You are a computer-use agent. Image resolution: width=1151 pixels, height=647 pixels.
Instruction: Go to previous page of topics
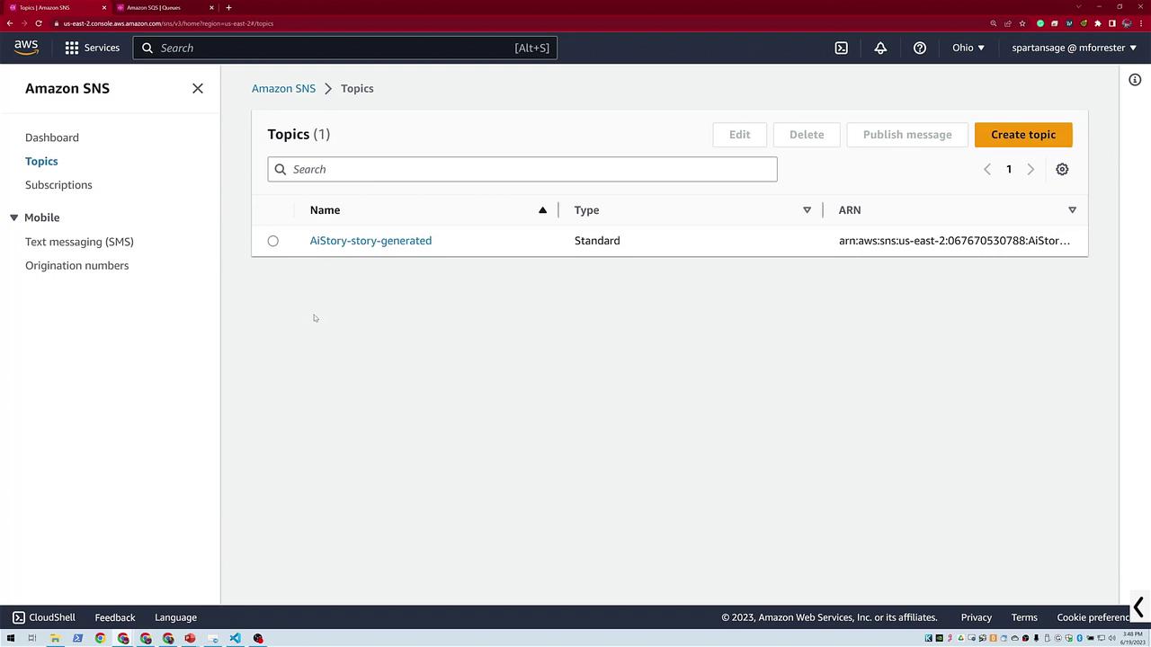point(987,169)
